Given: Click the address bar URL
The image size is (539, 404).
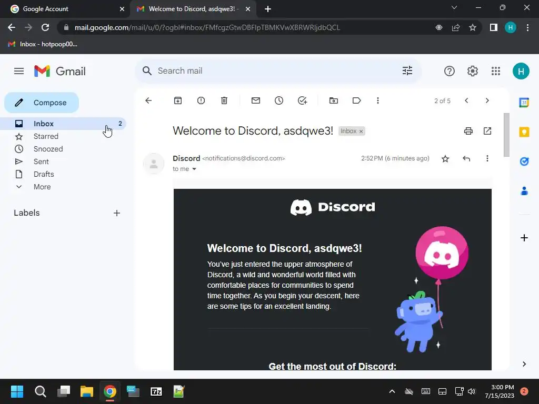Looking at the screenshot, I should click(207, 27).
